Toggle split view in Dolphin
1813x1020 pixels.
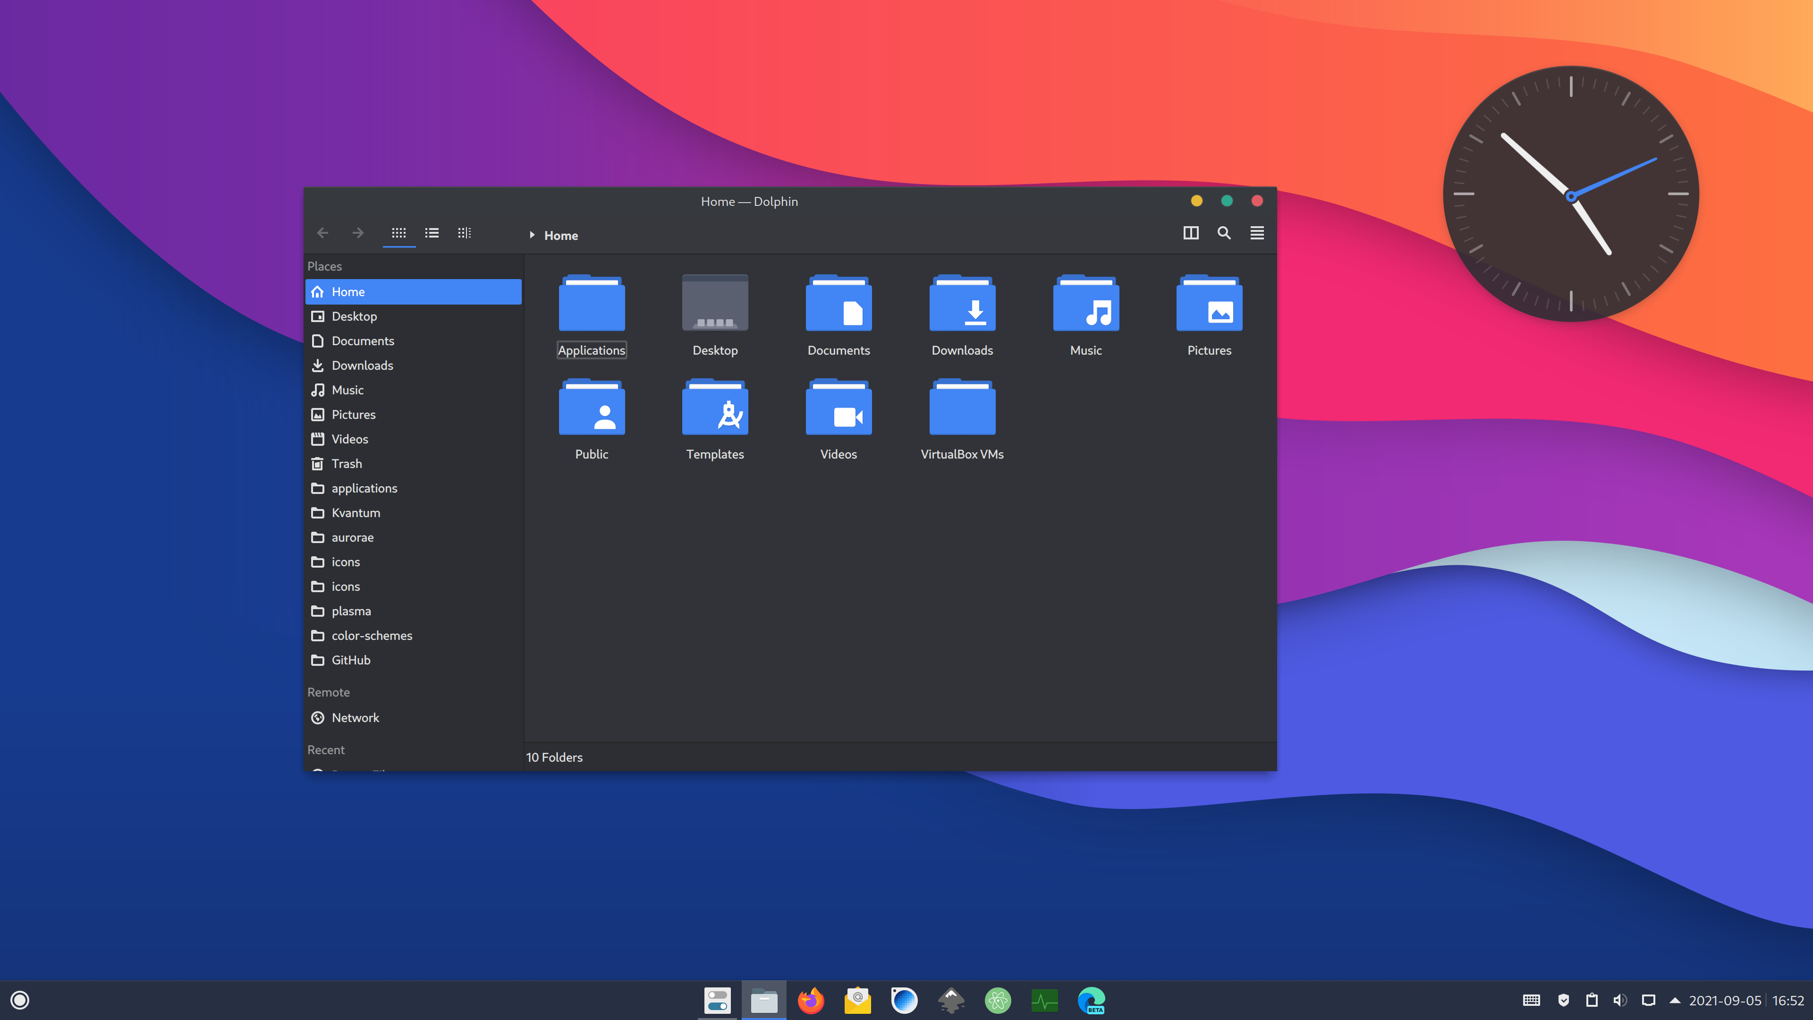tap(1191, 233)
